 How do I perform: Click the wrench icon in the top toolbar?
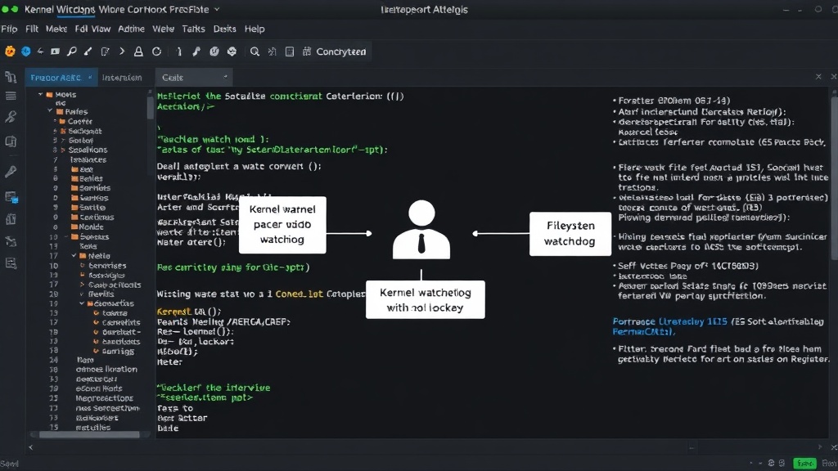(196, 52)
